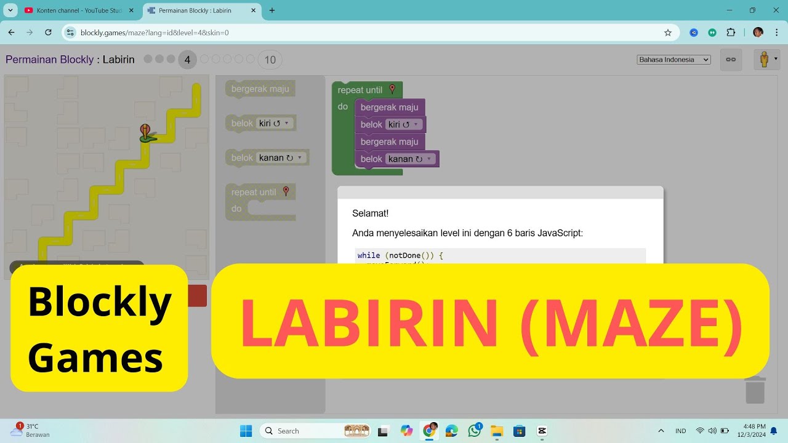The image size is (788, 443).
Task: Open Microsoft Store from taskbar
Action: [x=519, y=431]
